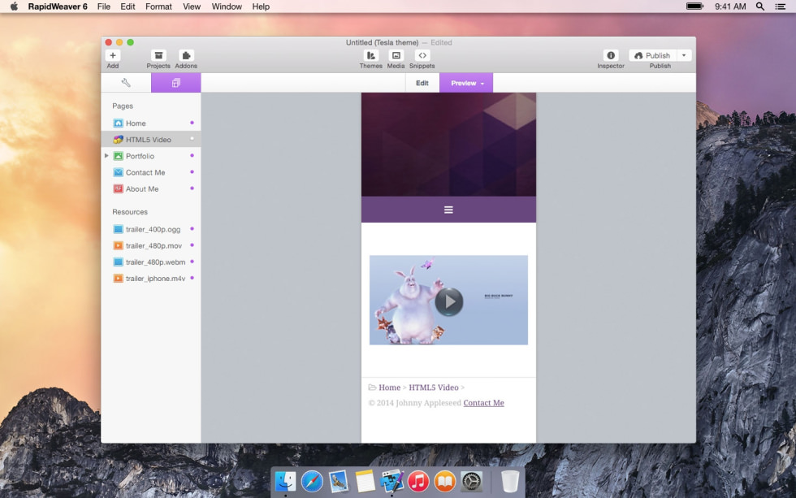Open Spotlight search magnifier icon
Image resolution: width=796 pixels, height=498 pixels.
(760, 6)
